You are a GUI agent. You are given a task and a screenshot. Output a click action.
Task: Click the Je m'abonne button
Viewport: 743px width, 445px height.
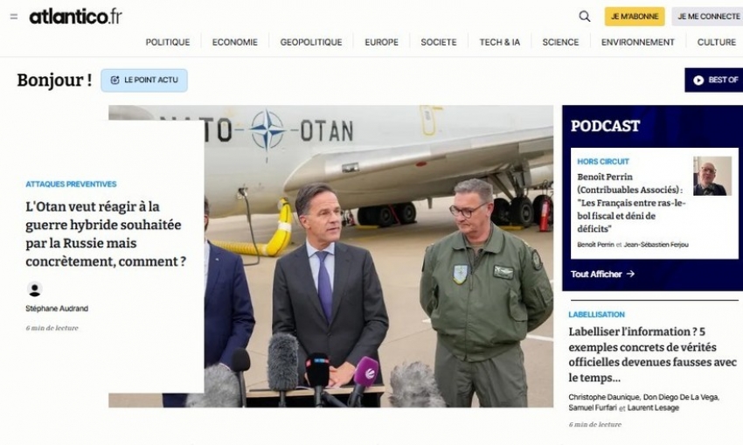[635, 17]
